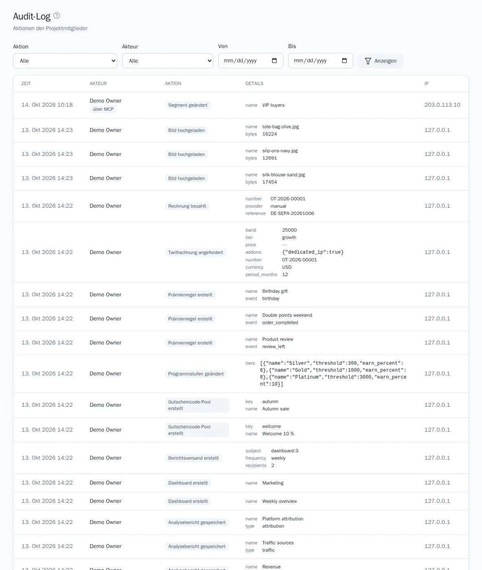Click the 'Programmstufen geändert' action tag
The width and height of the screenshot is (482, 570).
click(x=196, y=374)
